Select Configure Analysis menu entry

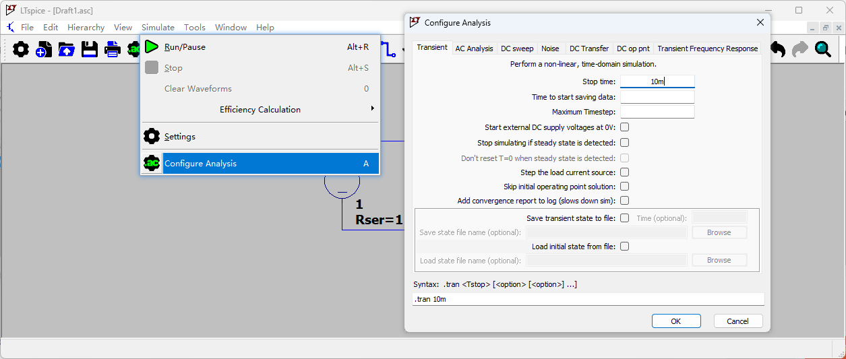pyautogui.click(x=260, y=164)
